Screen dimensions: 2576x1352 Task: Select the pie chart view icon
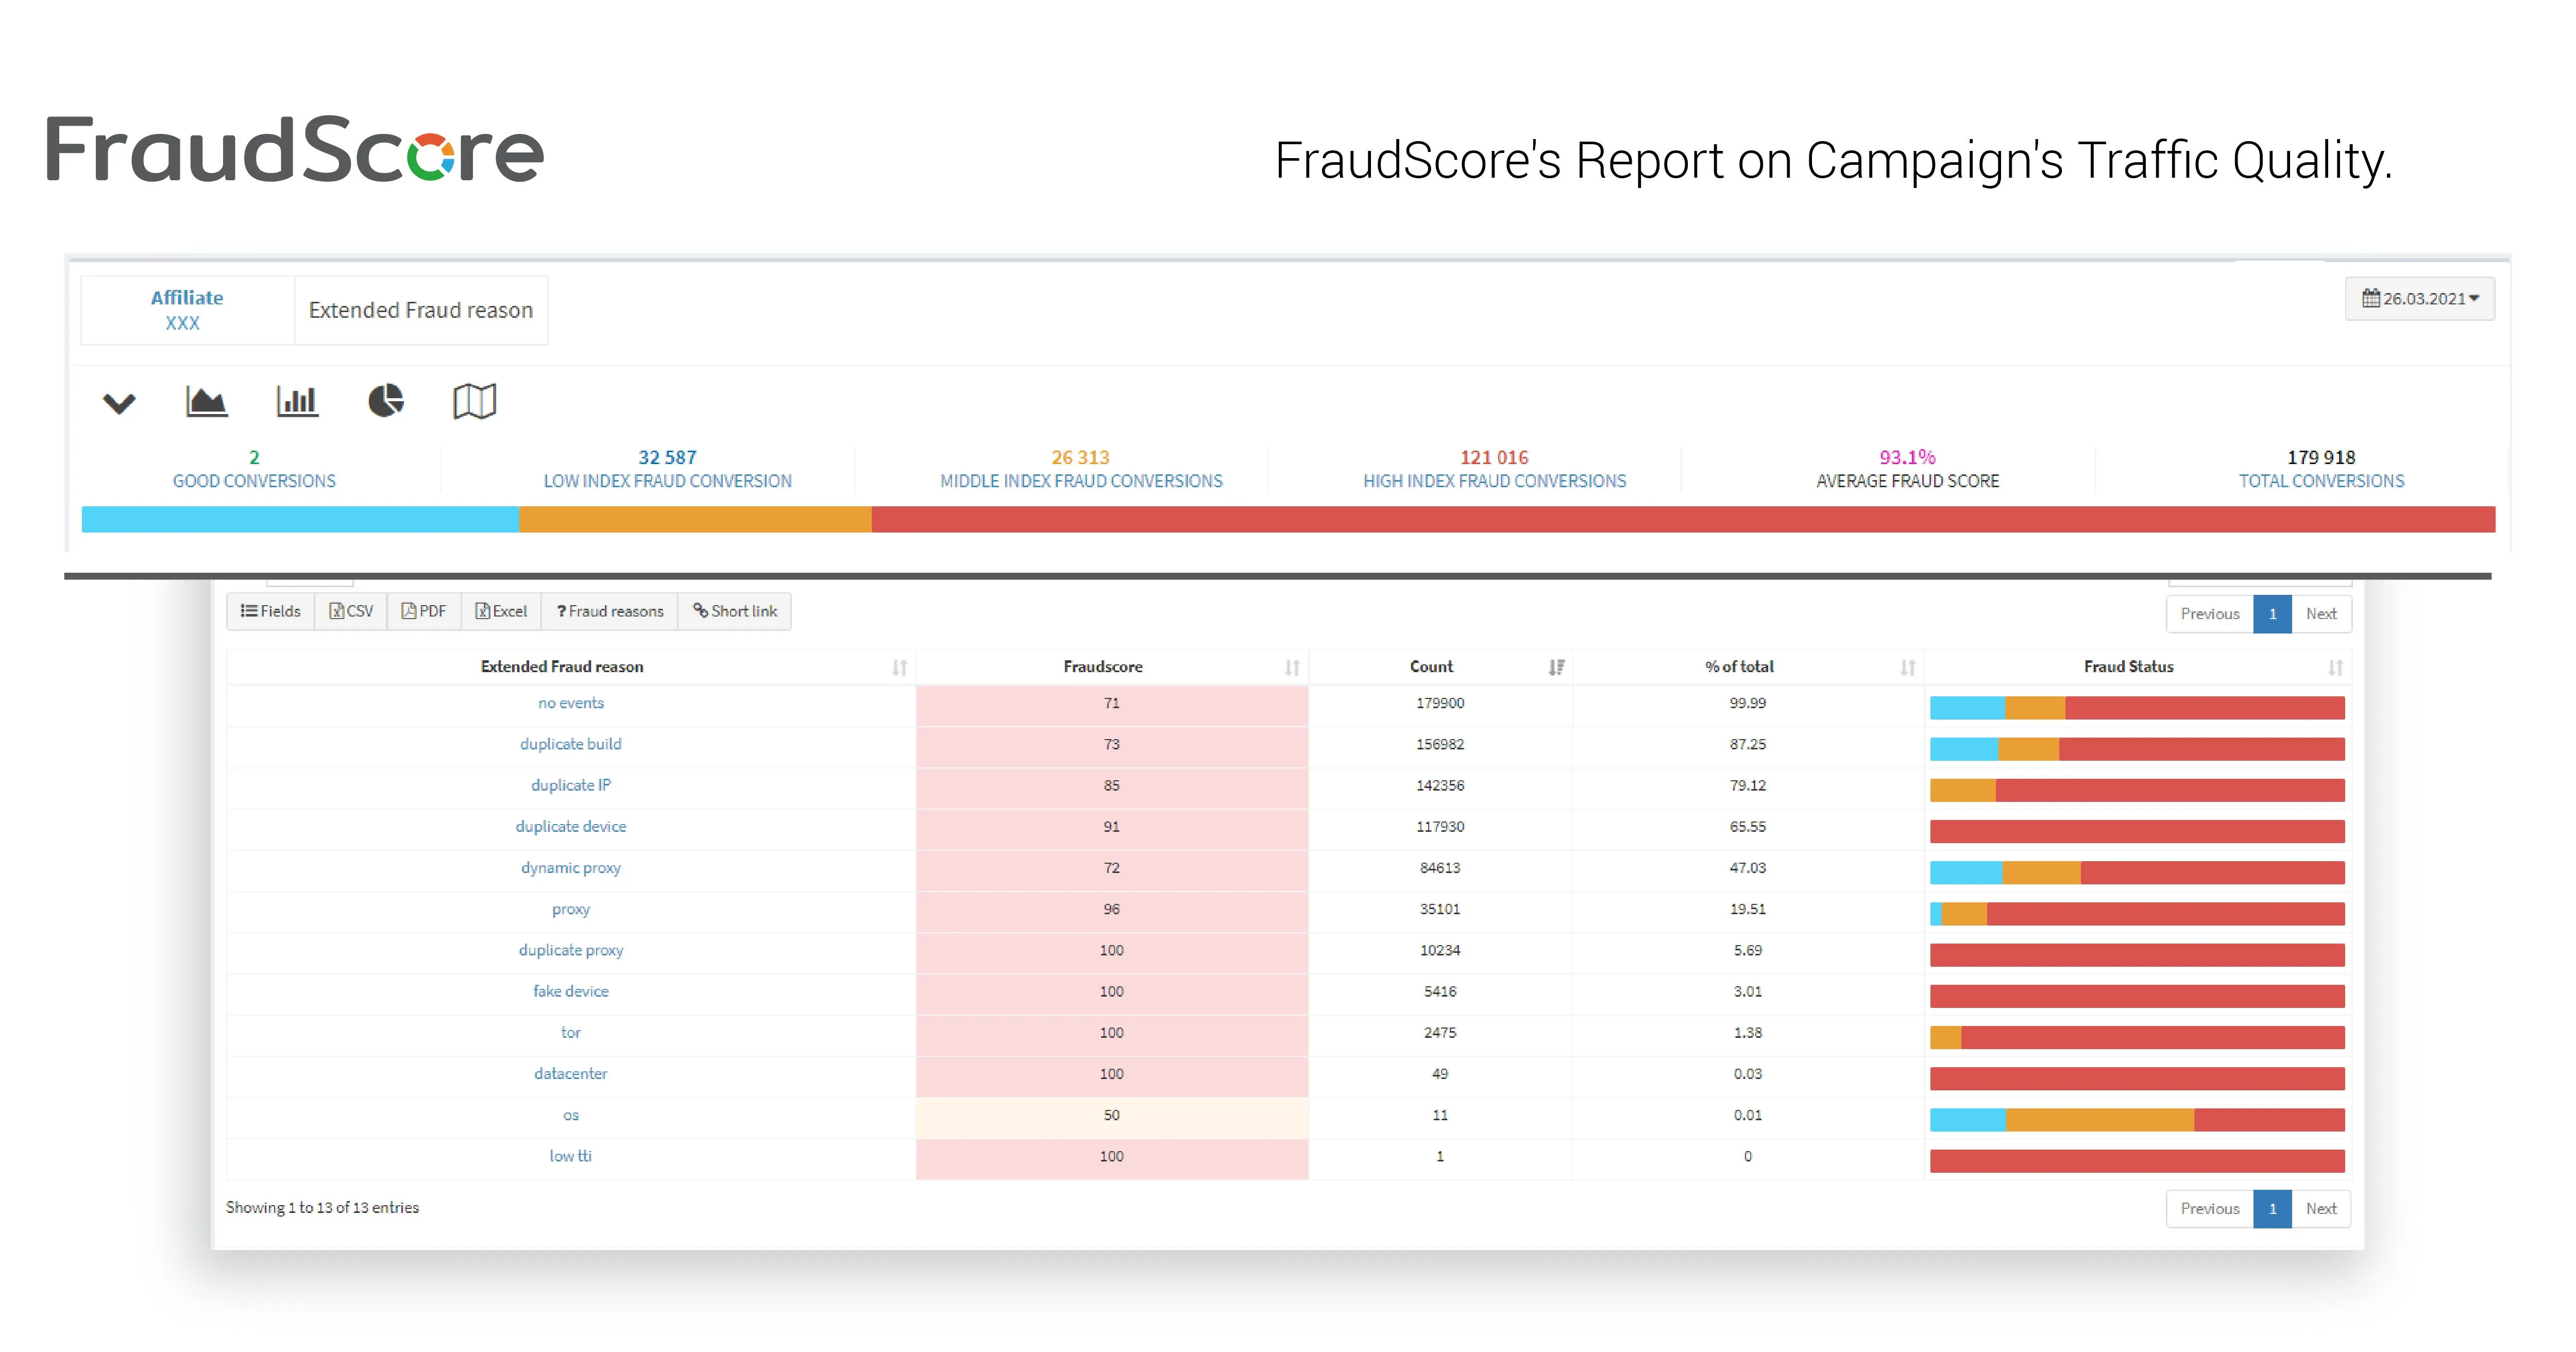[x=386, y=401]
